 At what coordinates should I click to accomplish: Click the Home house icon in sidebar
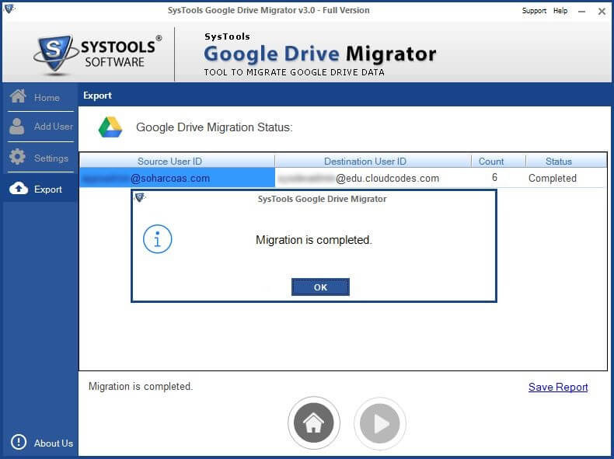pos(18,96)
